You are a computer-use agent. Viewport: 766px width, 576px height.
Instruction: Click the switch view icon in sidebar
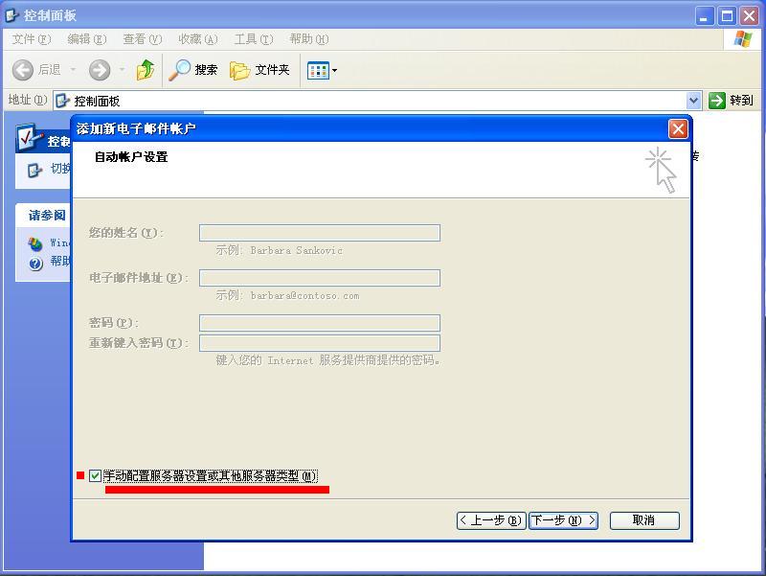pyautogui.click(x=35, y=170)
